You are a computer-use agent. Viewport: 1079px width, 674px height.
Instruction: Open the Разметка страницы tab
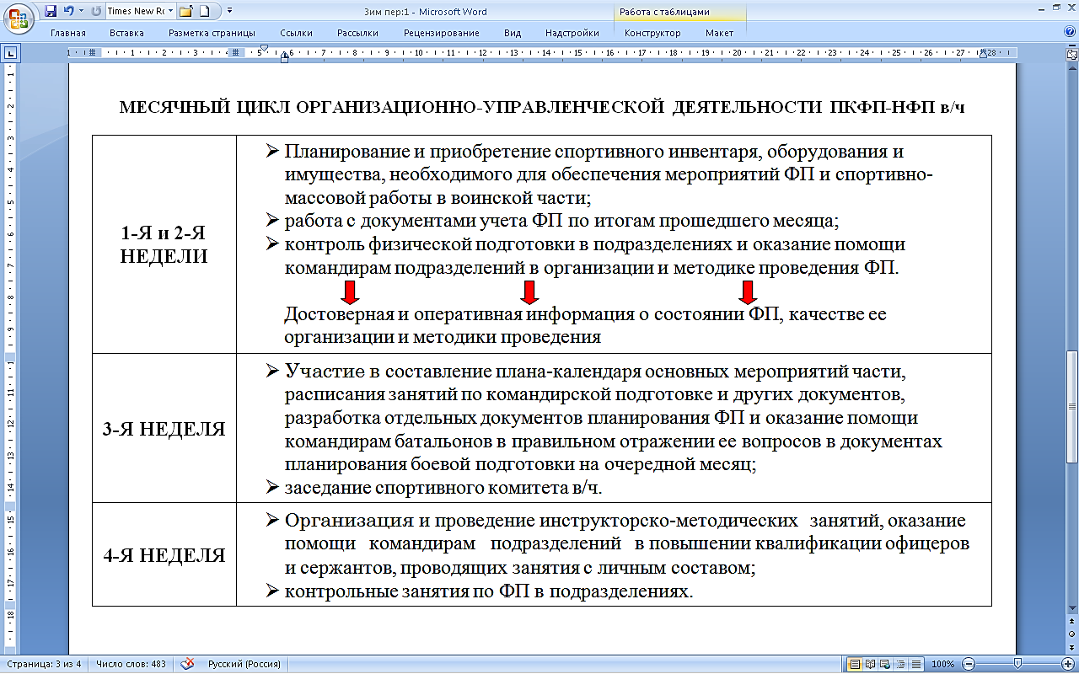(x=212, y=33)
